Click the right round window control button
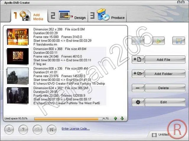 click(x=183, y=2)
